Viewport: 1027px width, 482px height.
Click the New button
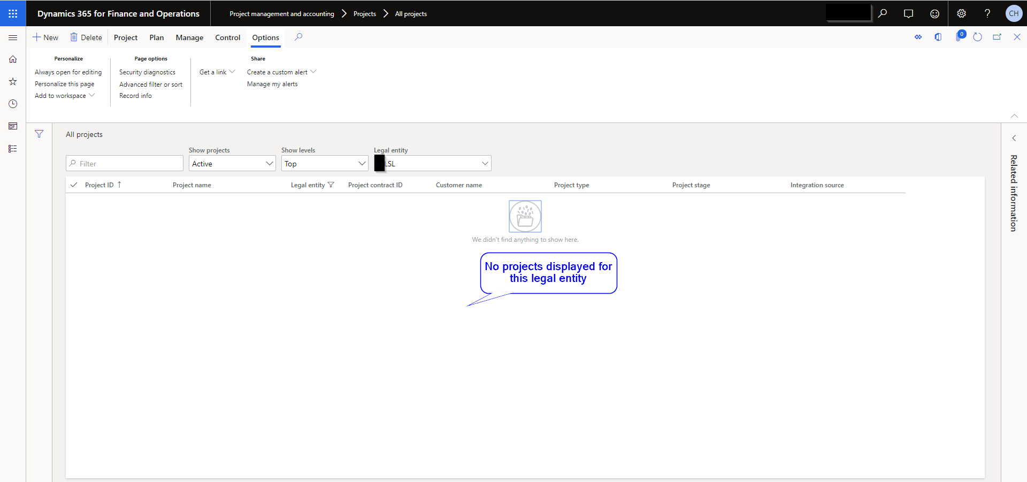[45, 37]
